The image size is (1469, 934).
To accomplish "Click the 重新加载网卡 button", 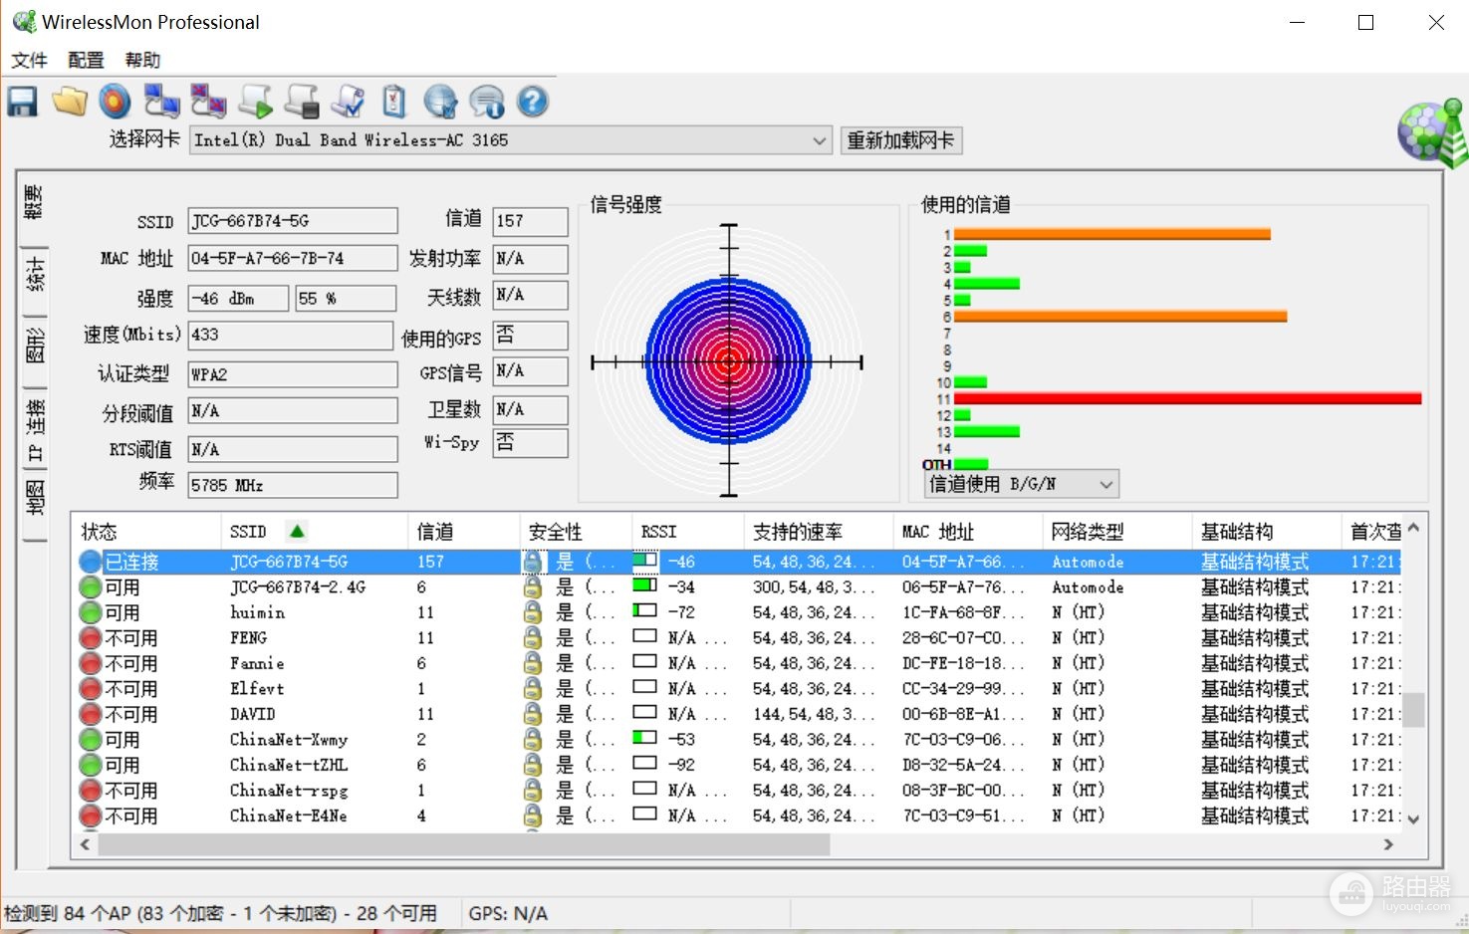I will (x=900, y=140).
